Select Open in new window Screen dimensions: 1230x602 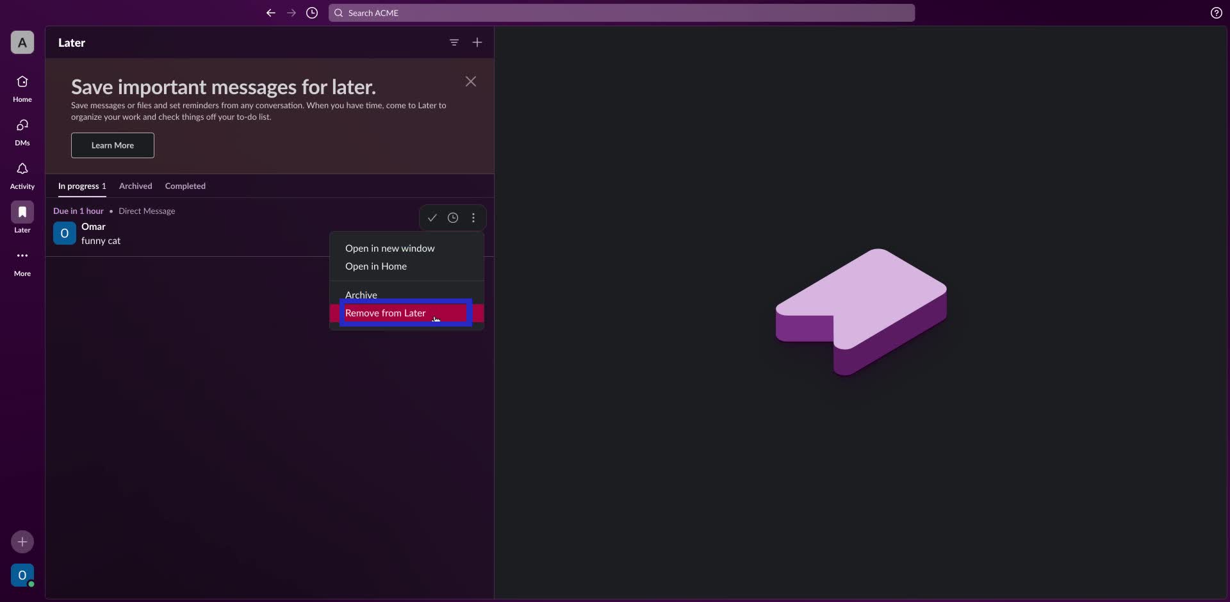click(389, 248)
